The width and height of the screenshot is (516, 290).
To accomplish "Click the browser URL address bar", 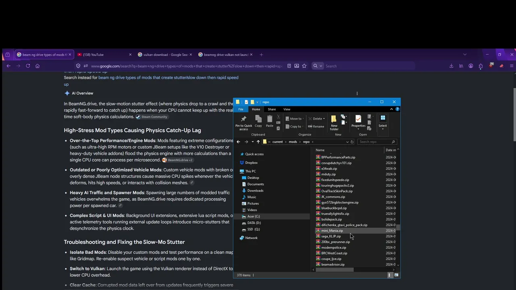I will click(186, 66).
